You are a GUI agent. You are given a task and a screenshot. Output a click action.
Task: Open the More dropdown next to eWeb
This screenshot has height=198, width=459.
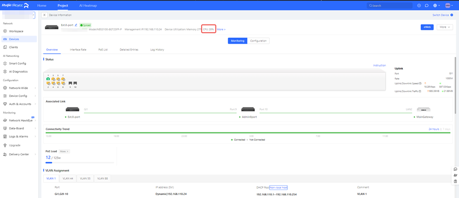point(445,27)
